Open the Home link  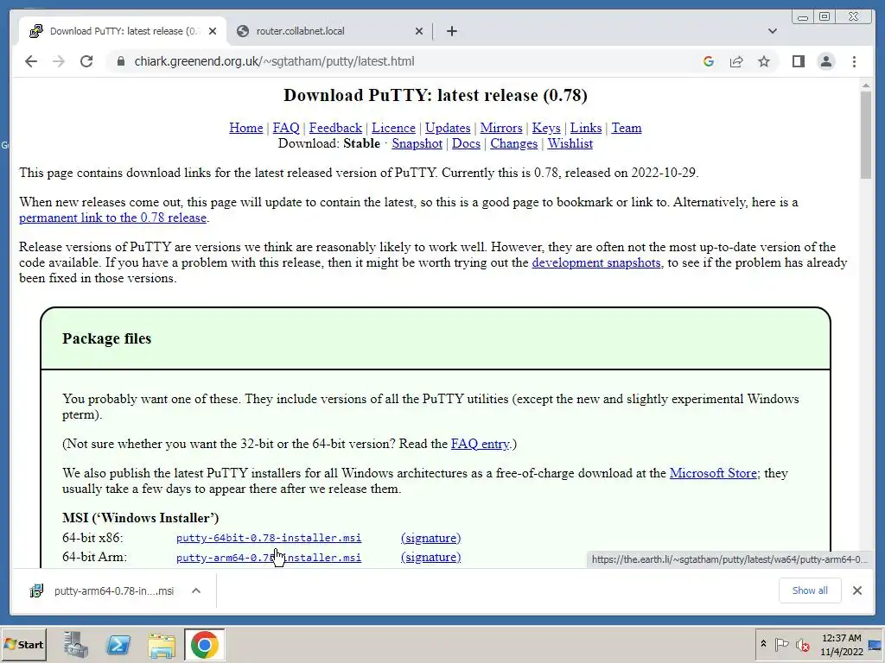246,128
